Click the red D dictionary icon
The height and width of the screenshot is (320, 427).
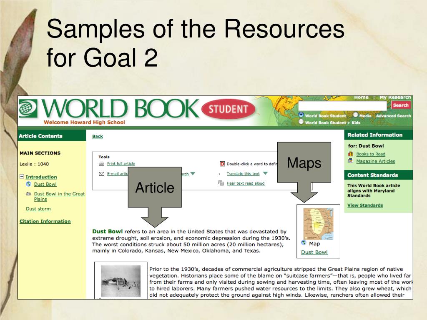tap(222, 164)
